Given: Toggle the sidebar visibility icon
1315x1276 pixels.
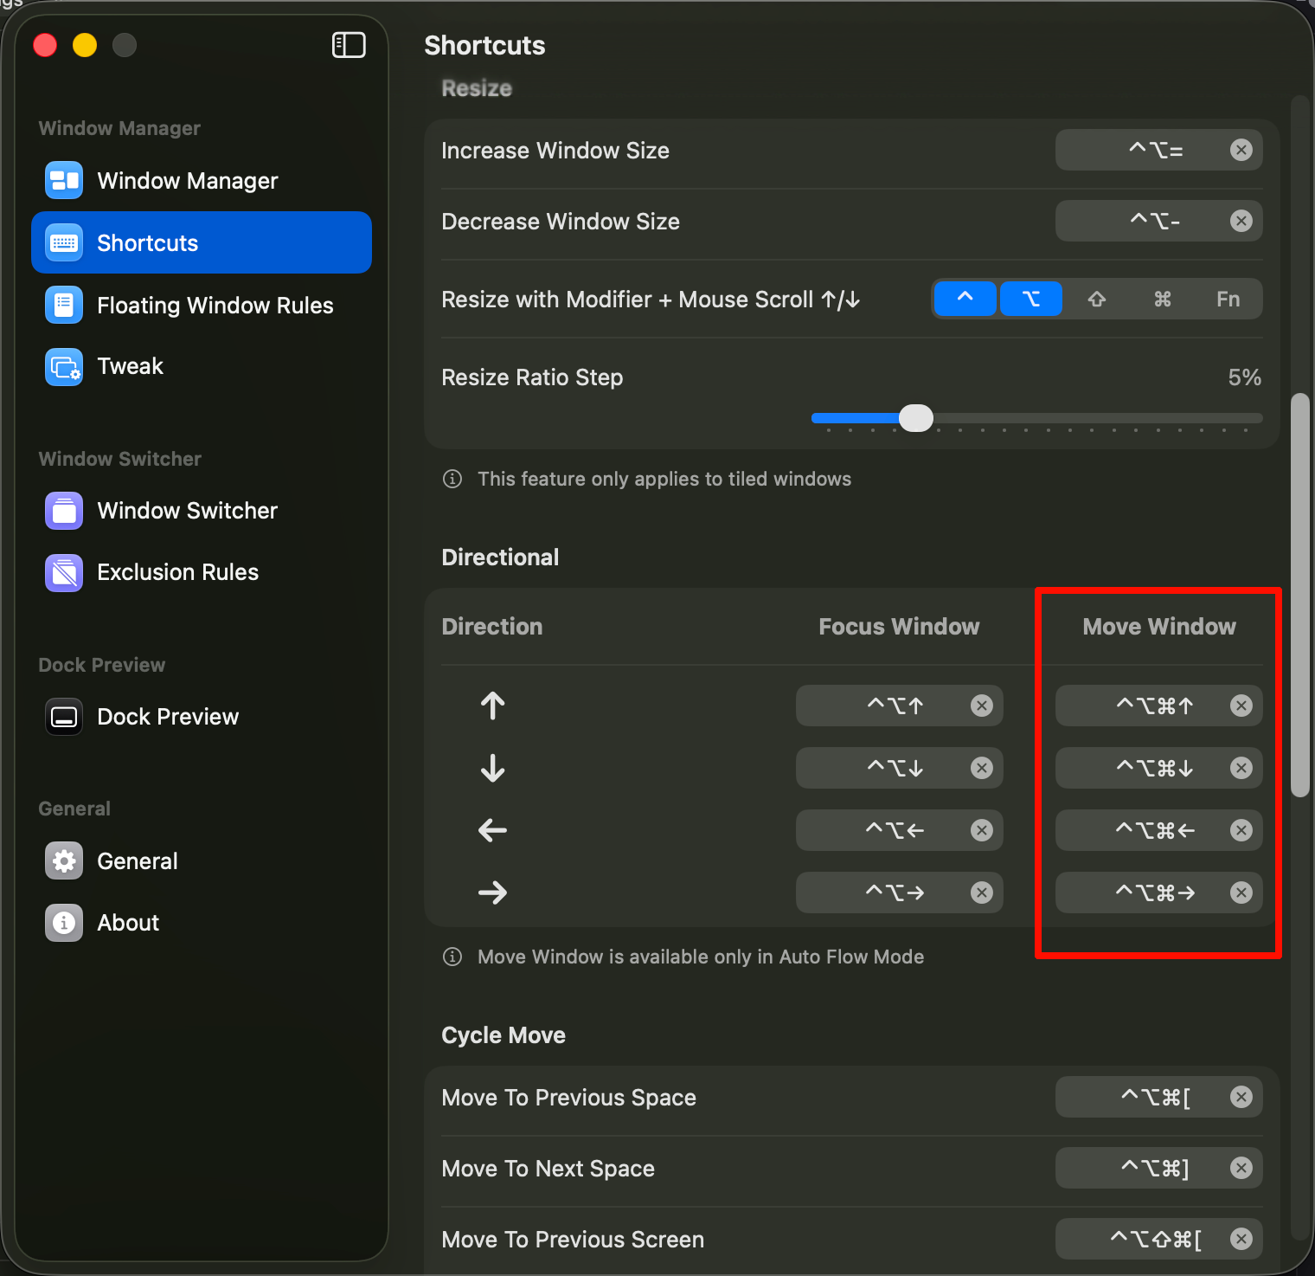Looking at the screenshot, I should coord(349,45).
